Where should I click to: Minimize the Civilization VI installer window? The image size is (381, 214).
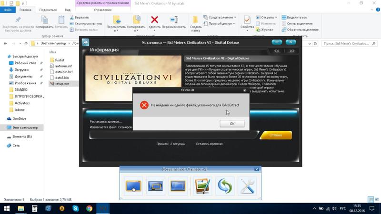[x=277, y=42]
